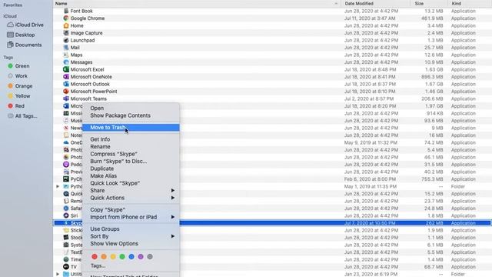The height and width of the screenshot is (277, 492).
Task: Select the "Google Chrome" file name
Action: point(88,18)
